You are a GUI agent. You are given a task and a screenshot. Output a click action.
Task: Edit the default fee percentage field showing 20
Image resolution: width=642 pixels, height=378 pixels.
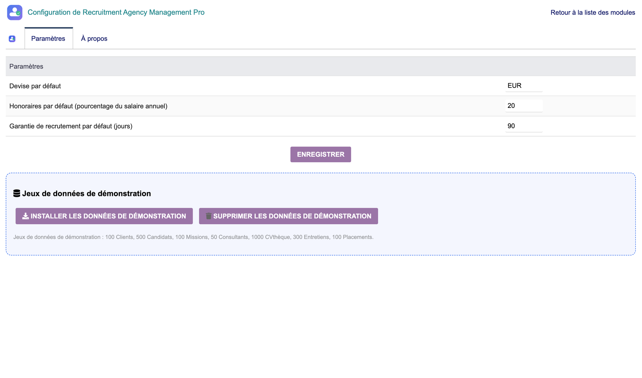point(524,106)
